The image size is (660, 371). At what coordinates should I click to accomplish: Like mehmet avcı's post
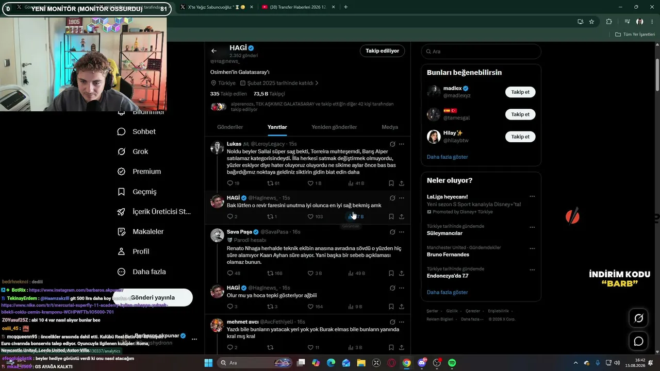tap(310, 347)
